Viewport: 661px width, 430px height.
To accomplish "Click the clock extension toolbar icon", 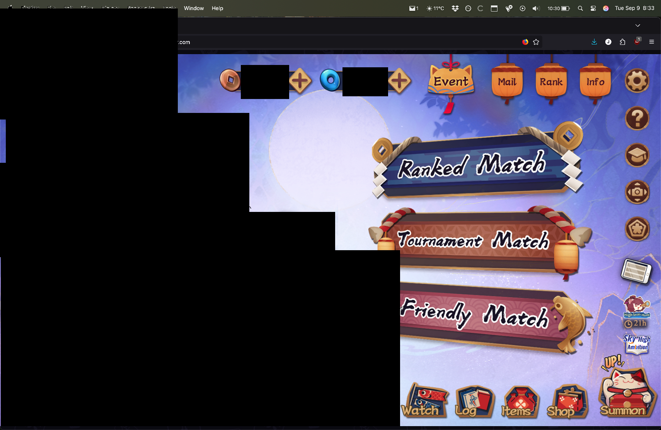I will pyautogui.click(x=608, y=42).
